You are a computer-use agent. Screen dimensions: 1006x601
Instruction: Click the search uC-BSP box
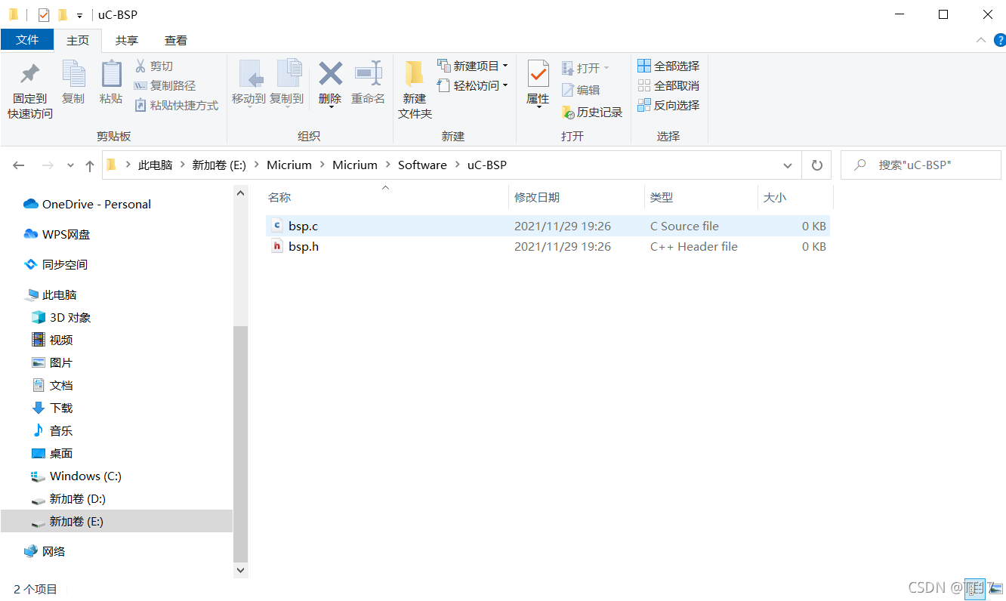(x=921, y=165)
